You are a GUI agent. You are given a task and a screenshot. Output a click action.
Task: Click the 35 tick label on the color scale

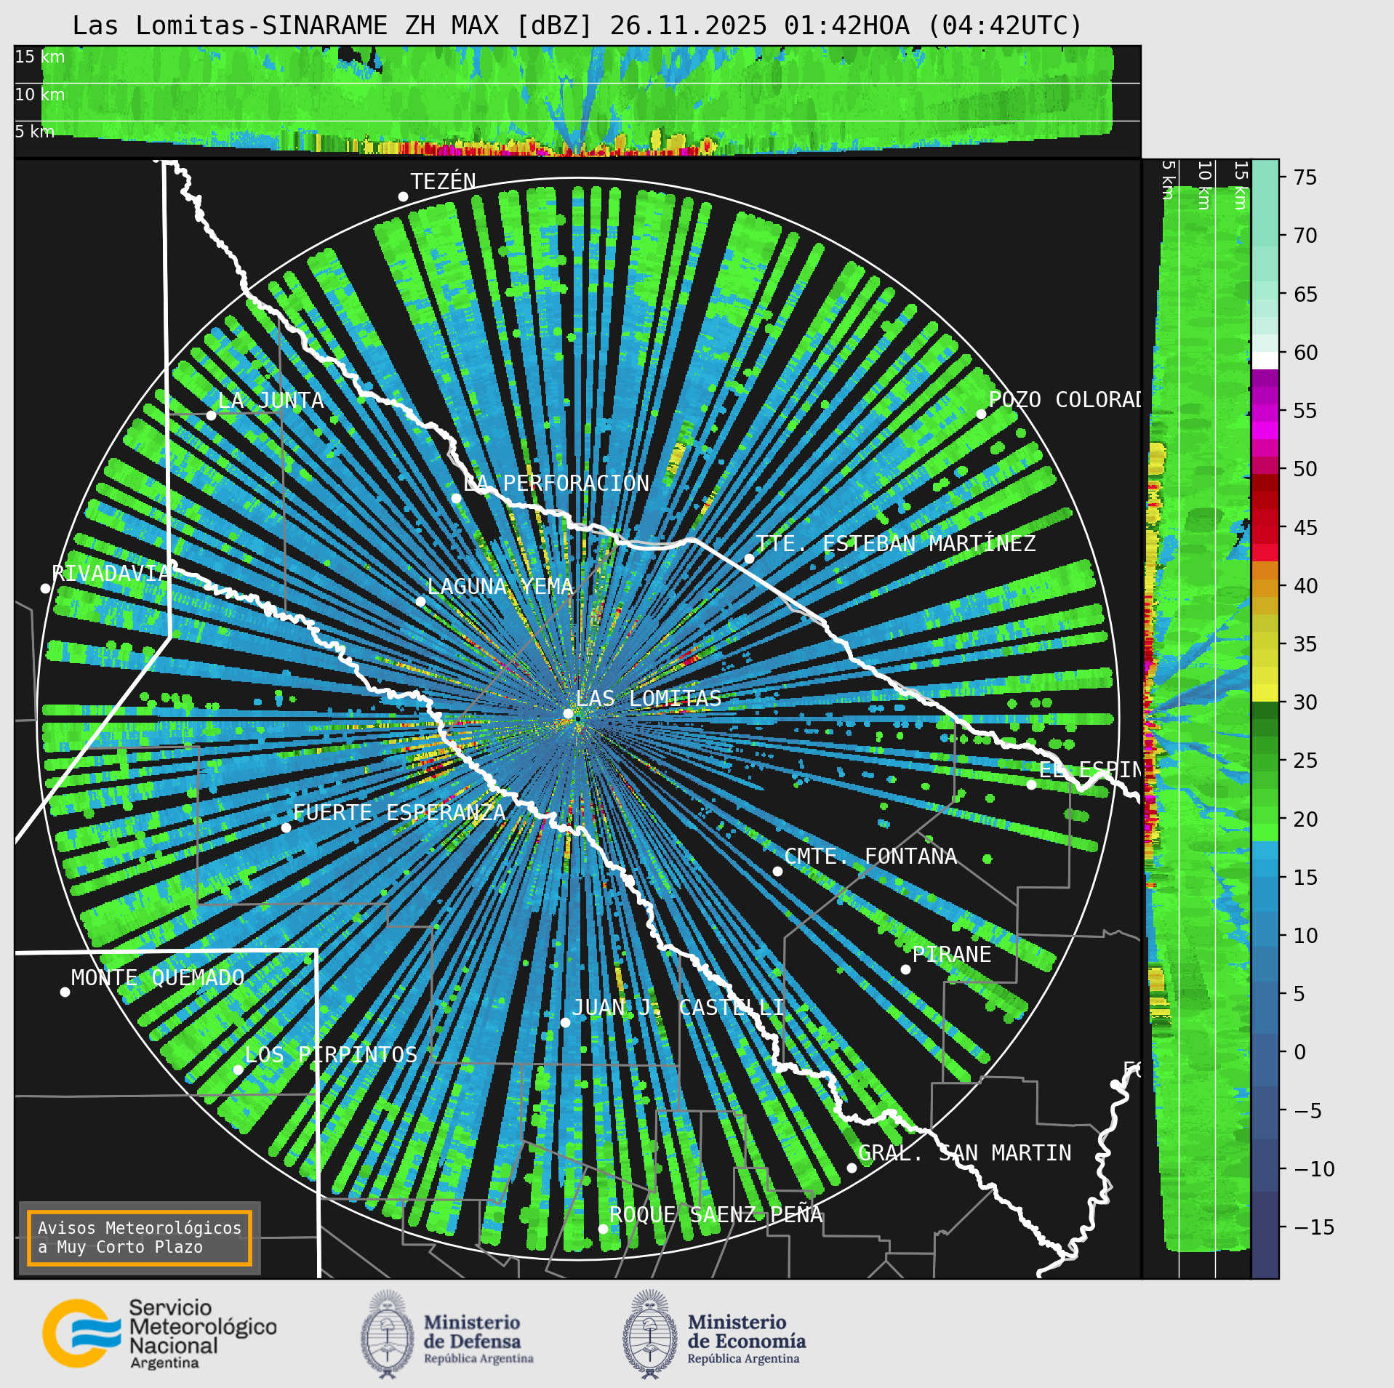(1306, 643)
